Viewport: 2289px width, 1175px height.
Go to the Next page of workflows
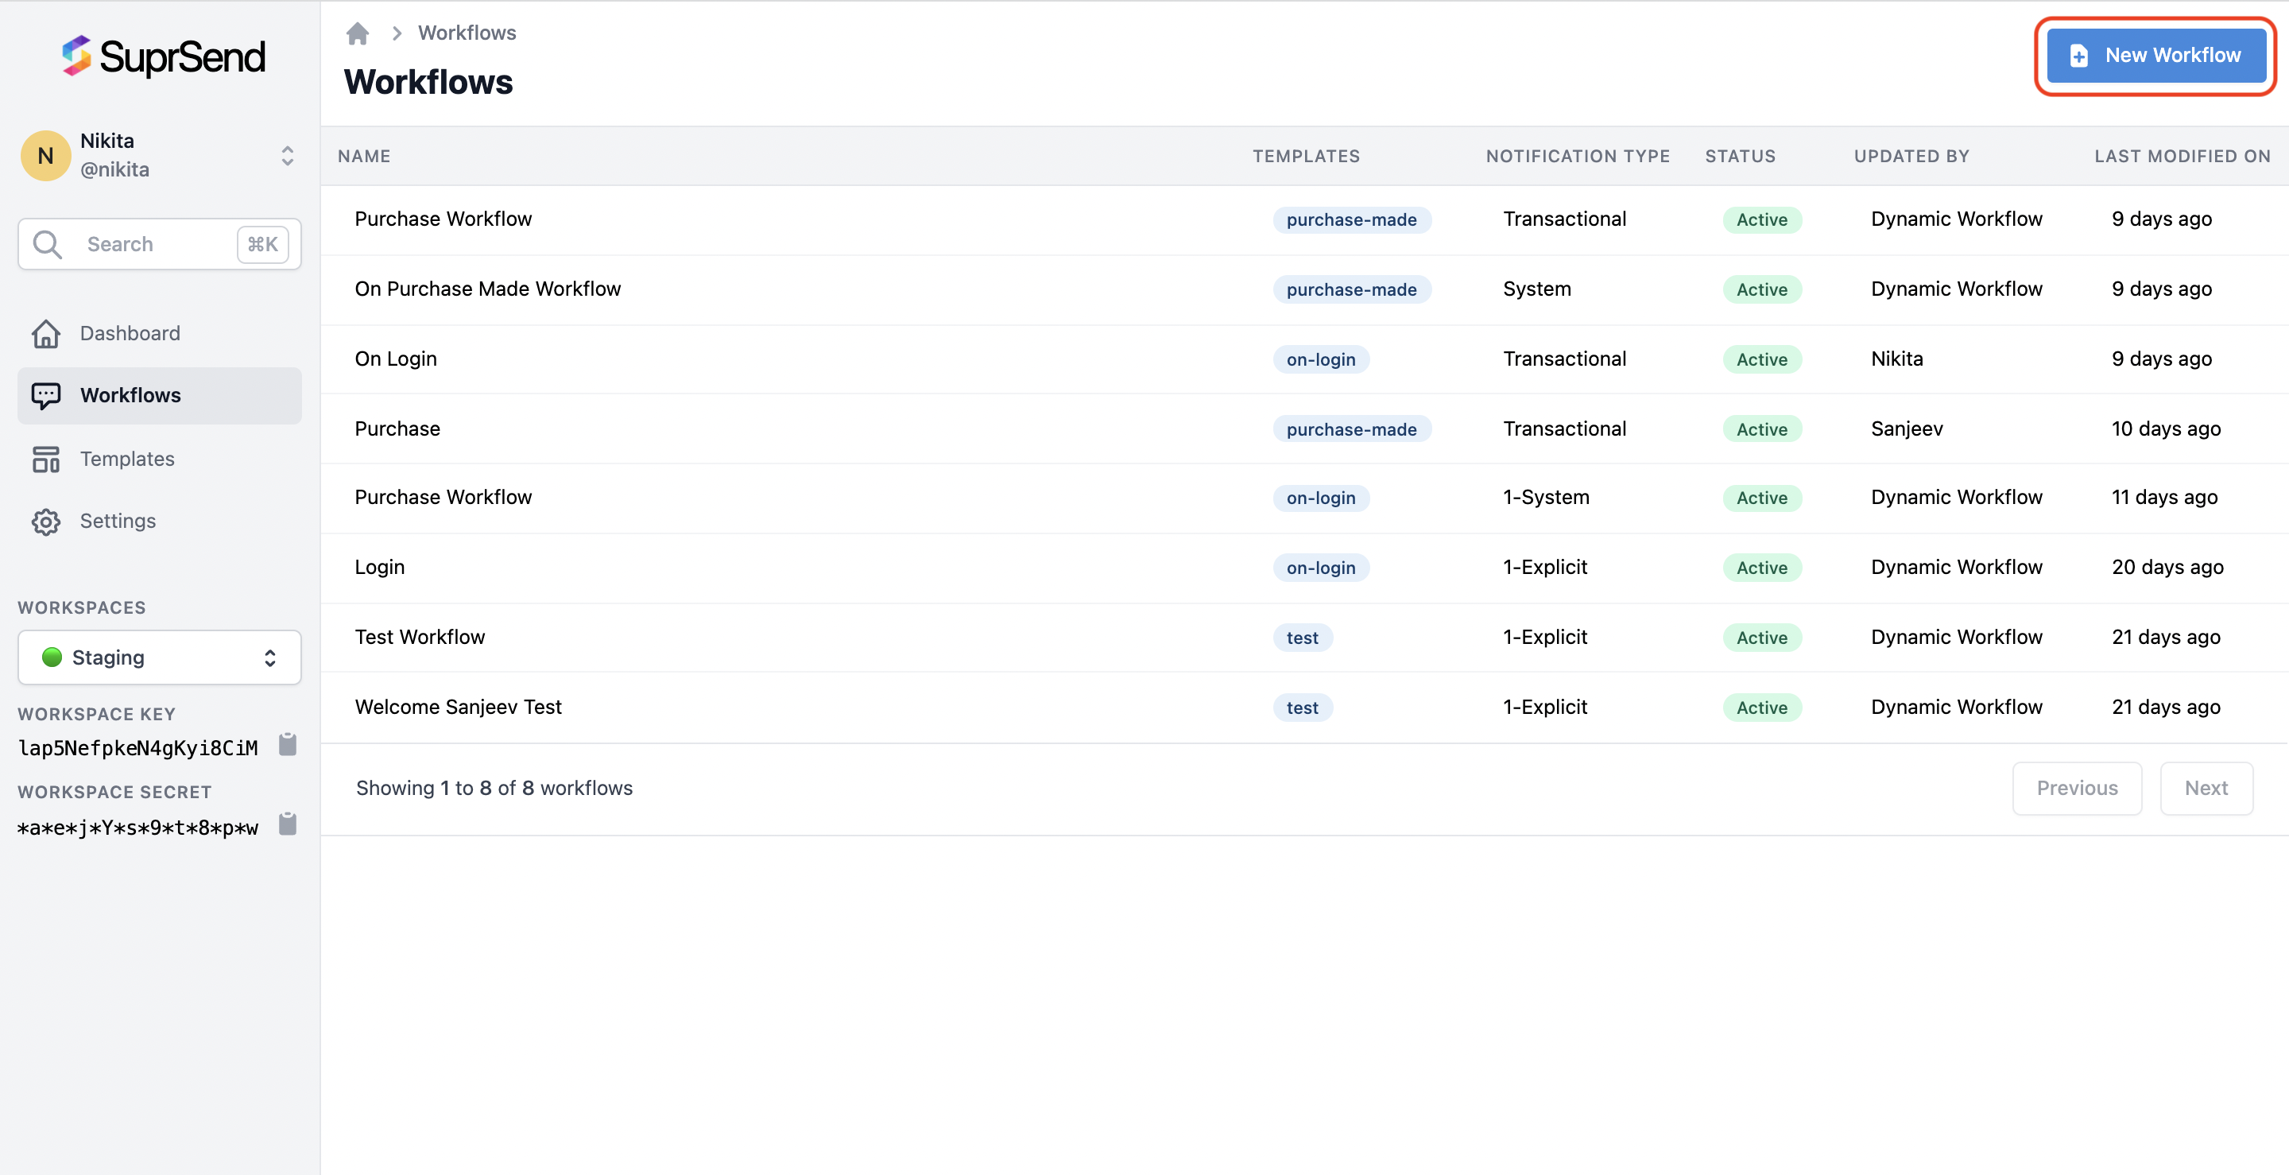2206,789
